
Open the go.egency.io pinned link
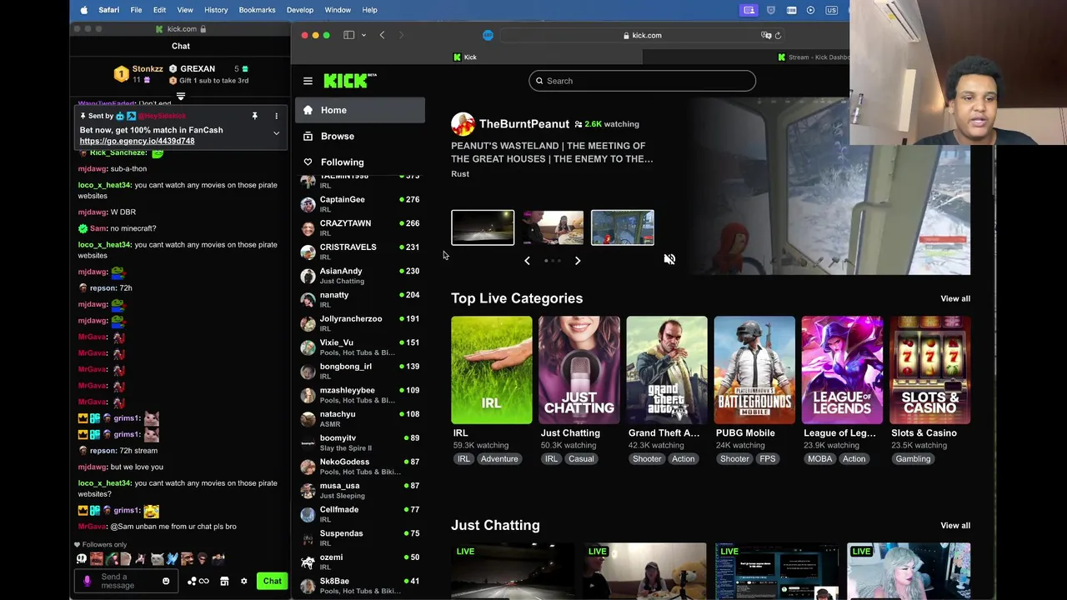coord(137,141)
